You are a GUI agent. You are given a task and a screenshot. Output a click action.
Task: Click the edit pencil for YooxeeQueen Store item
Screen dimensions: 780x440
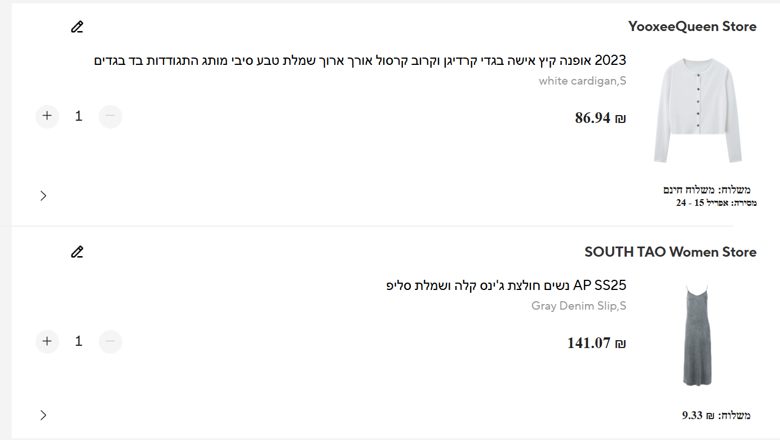77,27
